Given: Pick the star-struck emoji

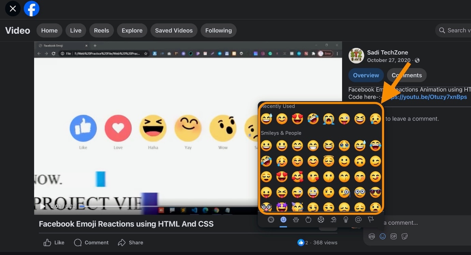Looking at the screenshot, I should click(282, 207).
